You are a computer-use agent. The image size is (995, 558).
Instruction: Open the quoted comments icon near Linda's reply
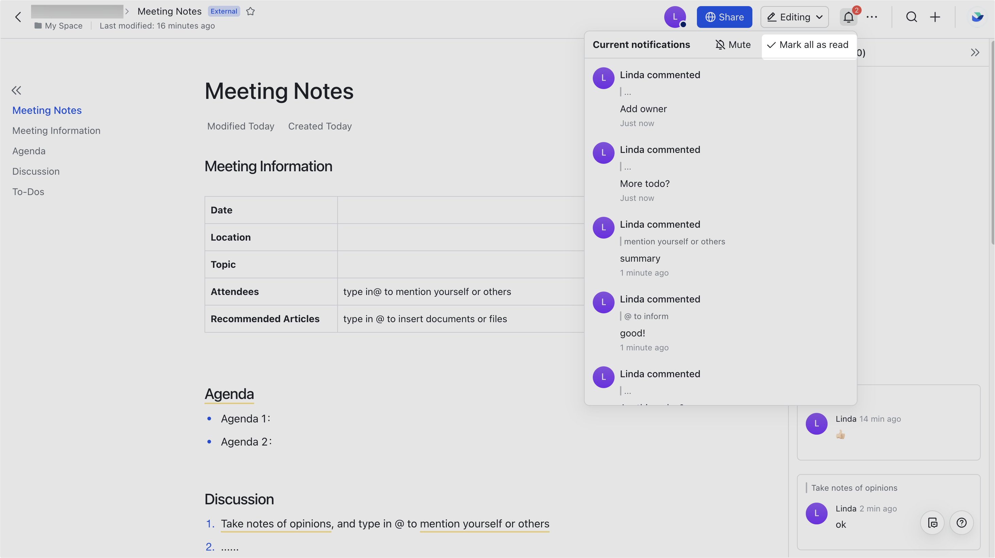tap(932, 523)
